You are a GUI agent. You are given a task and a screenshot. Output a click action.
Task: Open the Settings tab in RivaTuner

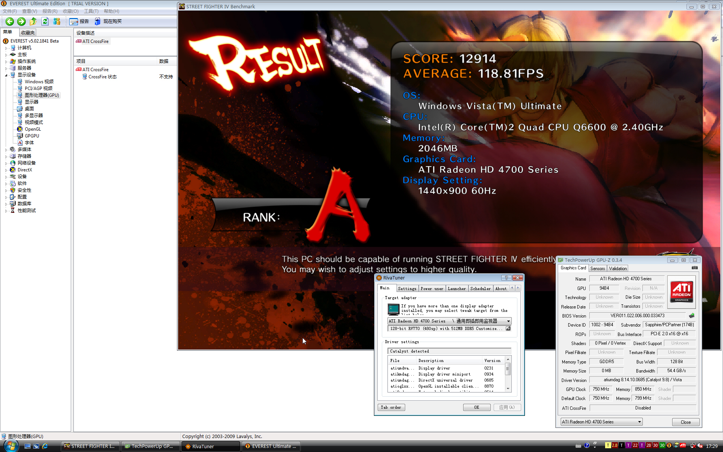click(x=407, y=289)
